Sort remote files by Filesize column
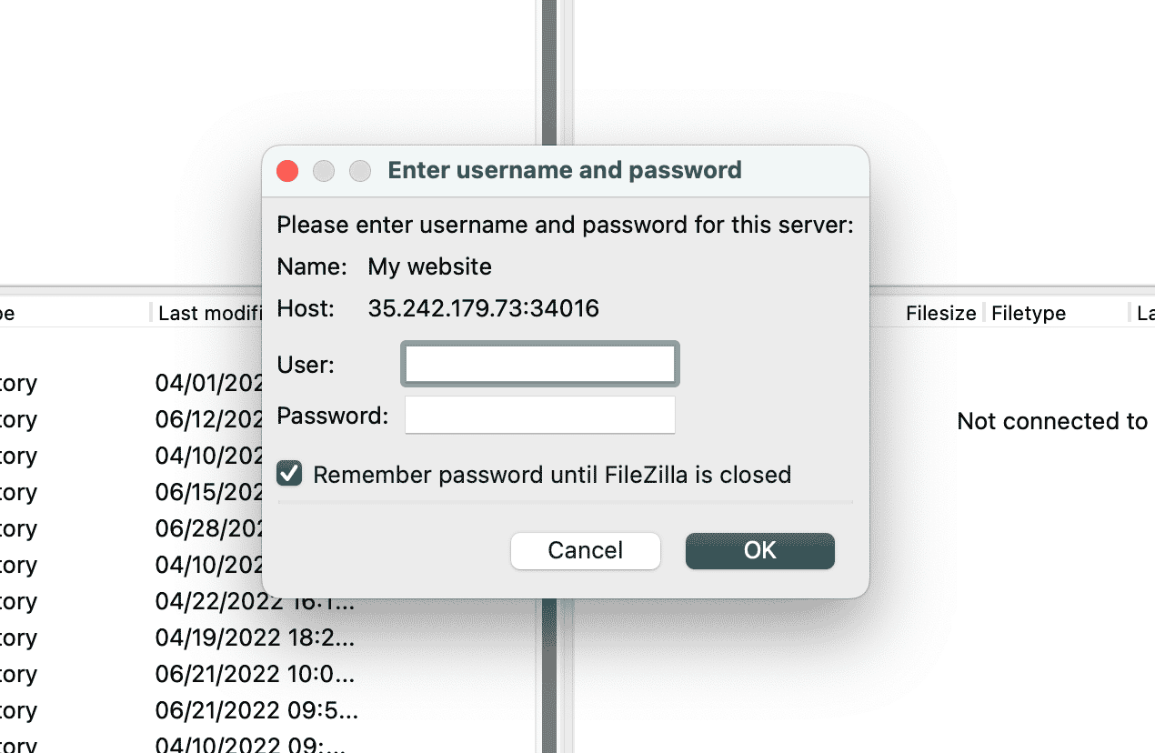 (940, 314)
